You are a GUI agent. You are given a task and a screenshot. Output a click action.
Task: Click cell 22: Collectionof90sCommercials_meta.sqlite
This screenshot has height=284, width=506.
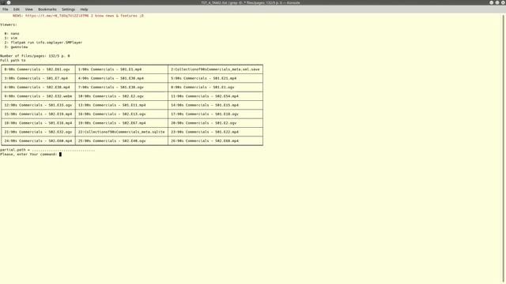pos(122,132)
